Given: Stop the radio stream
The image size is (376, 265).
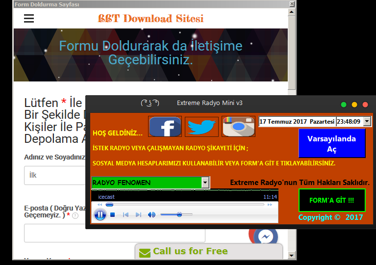Looking at the screenshot, I should click(x=112, y=214).
